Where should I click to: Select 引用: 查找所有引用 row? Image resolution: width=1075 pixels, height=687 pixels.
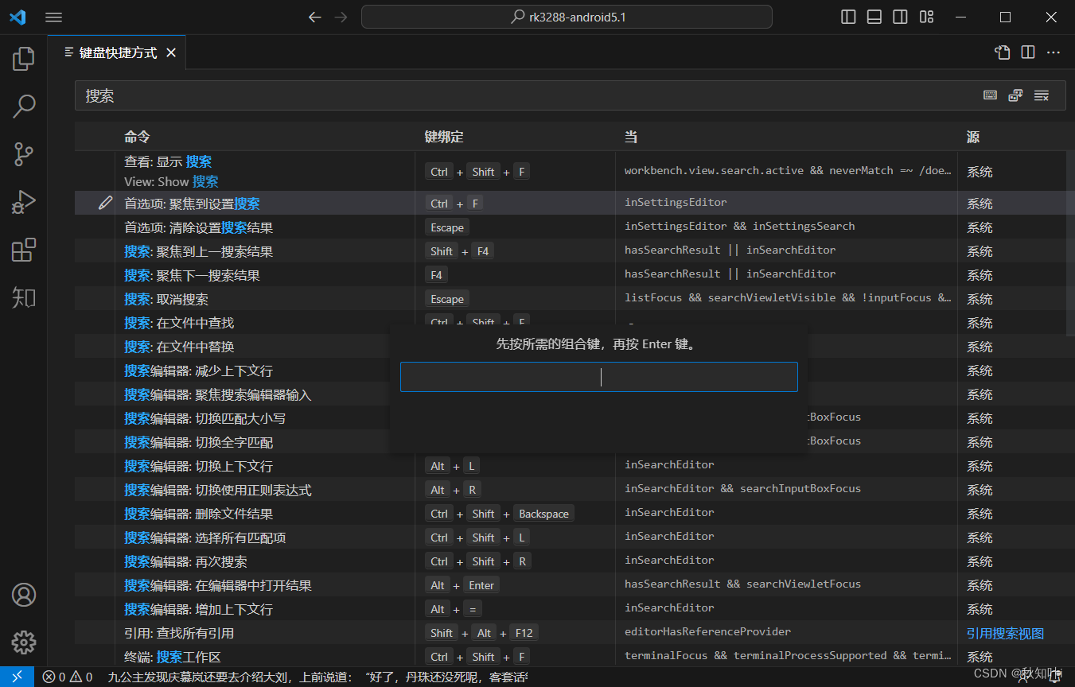tap(570, 632)
